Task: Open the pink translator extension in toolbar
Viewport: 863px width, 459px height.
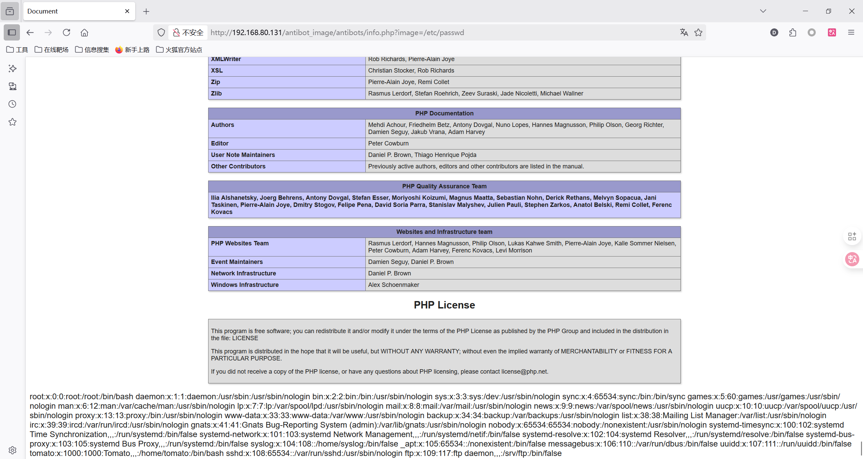Action: coord(832,32)
